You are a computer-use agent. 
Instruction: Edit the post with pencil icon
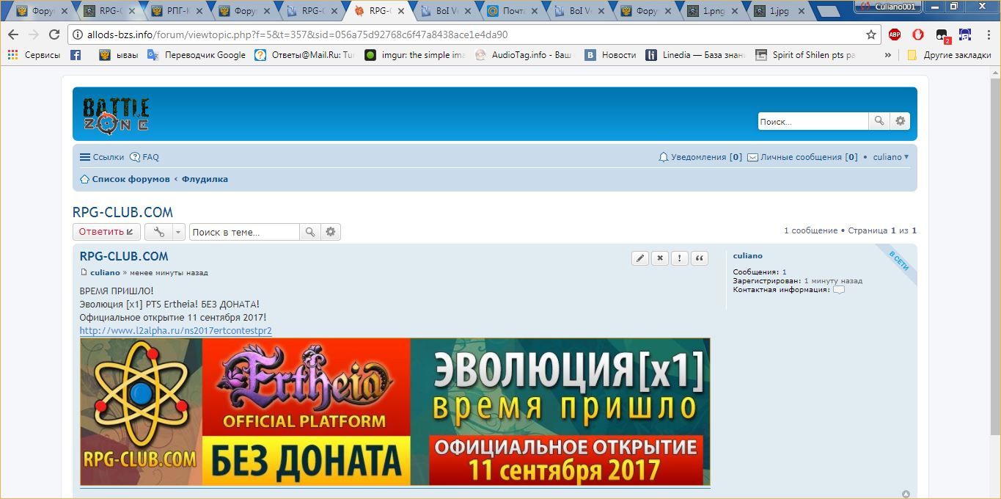pos(640,258)
